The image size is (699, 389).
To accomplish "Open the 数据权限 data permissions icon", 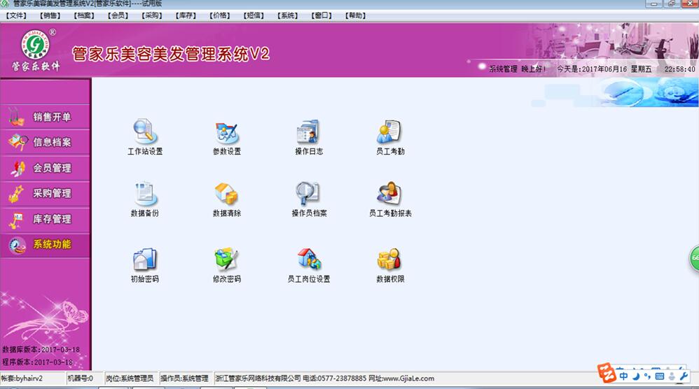I will [389, 260].
